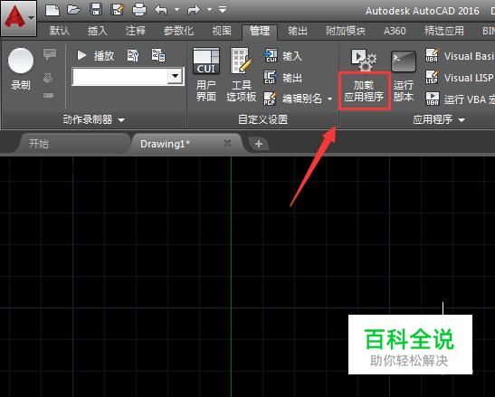This screenshot has width=495, height=397.
Task: Open the Visual LISP editor
Action: coord(460,78)
